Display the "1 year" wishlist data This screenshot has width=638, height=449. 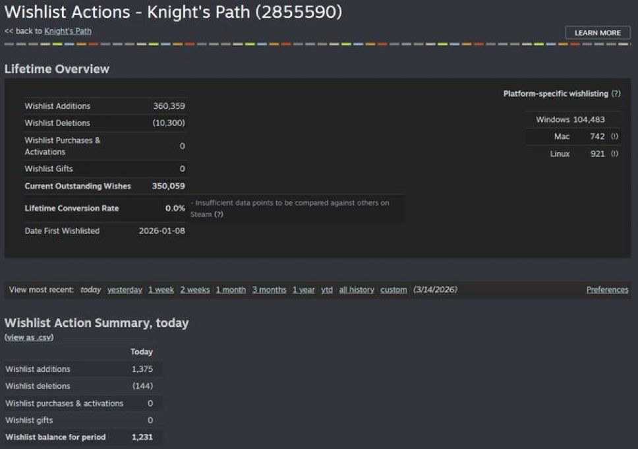coord(304,289)
